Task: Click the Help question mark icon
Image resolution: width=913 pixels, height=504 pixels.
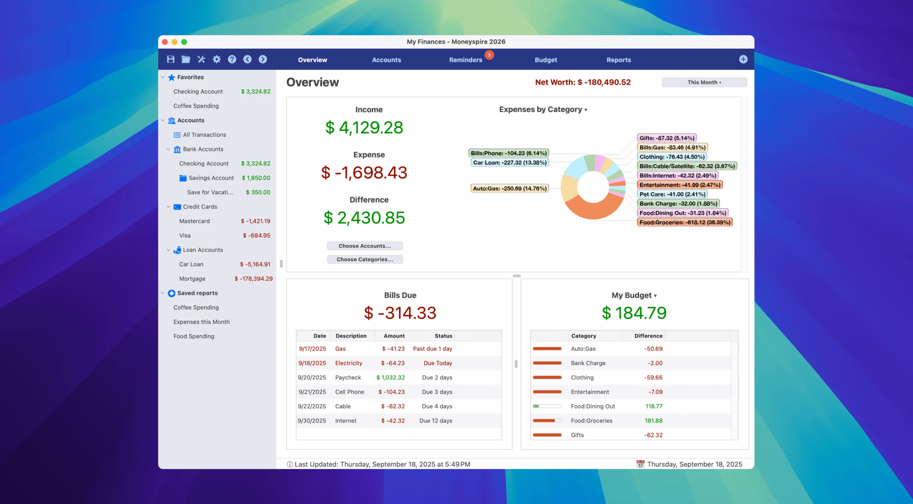Action: (232, 59)
